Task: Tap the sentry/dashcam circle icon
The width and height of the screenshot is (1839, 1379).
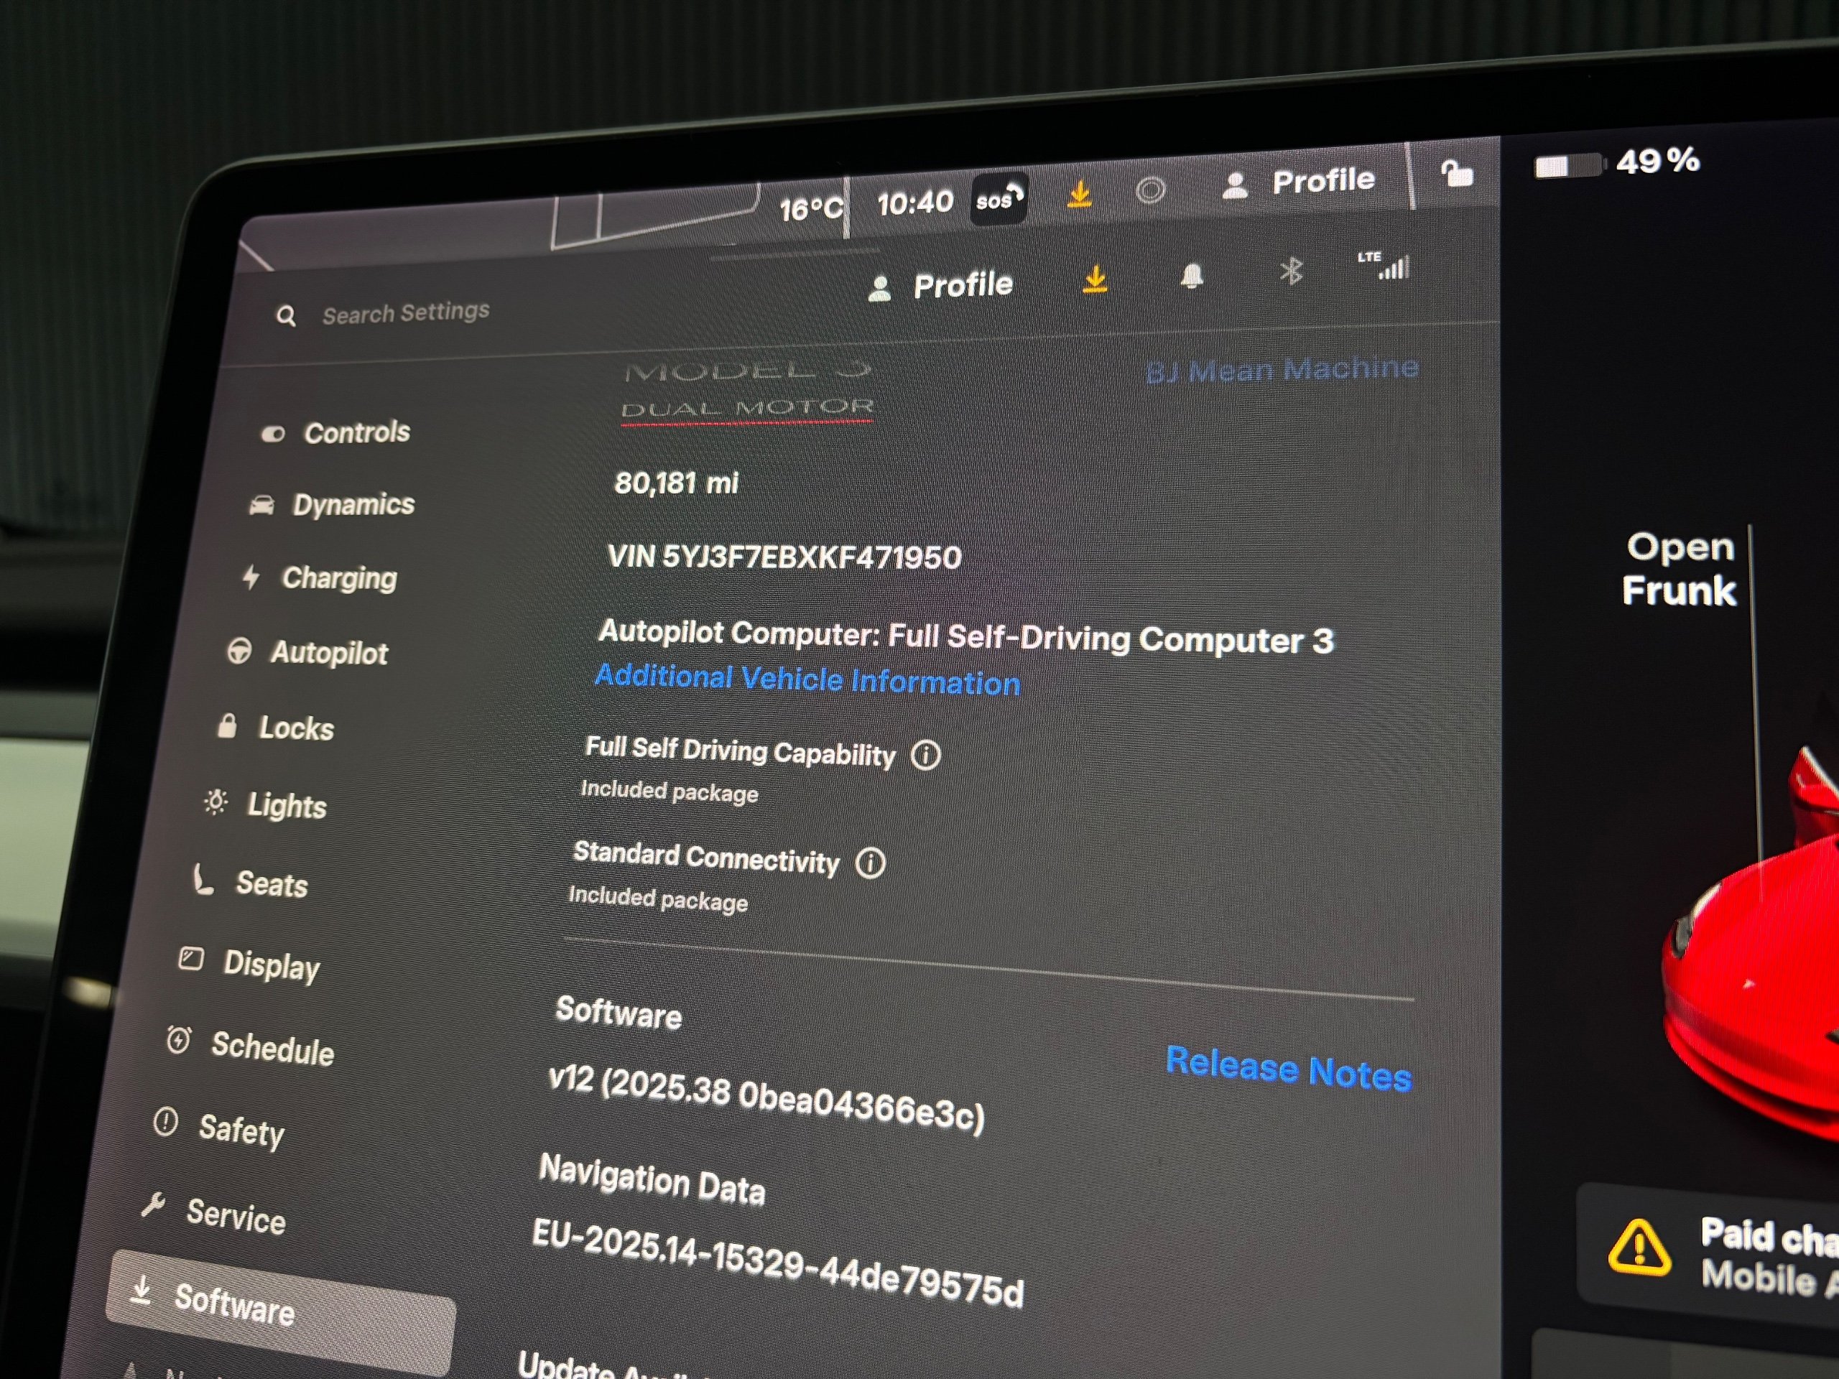Action: 1151,190
